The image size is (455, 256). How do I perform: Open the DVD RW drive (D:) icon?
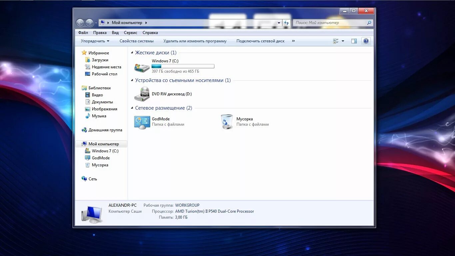142,94
